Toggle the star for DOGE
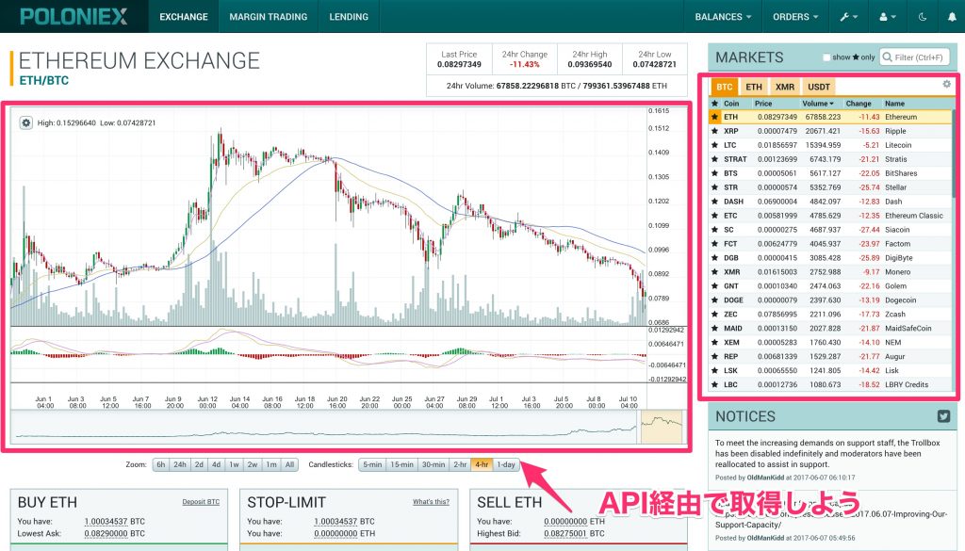This screenshot has height=551, width=965. (x=714, y=300)
